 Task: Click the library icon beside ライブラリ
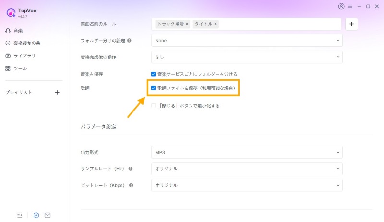(8, 55)
